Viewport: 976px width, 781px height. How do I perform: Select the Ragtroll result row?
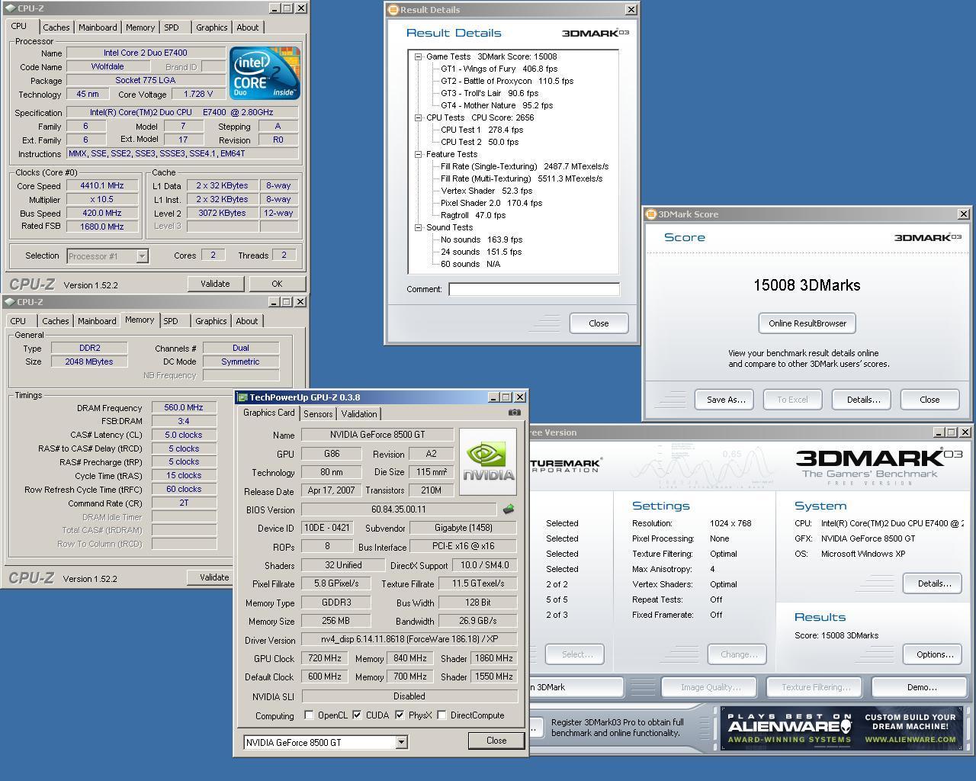[x=473, y=215]
